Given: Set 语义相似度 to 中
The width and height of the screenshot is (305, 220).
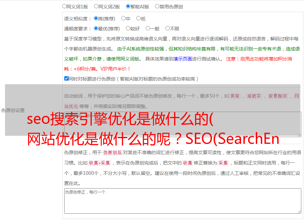Looking at the screenshot, I should pos(123,18).
